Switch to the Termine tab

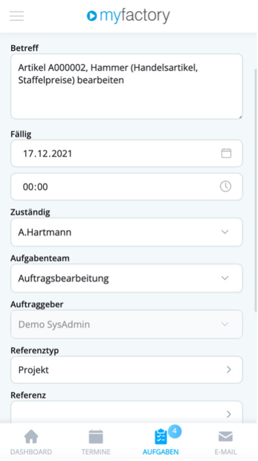pyautogui.click(x=96, y=442)
